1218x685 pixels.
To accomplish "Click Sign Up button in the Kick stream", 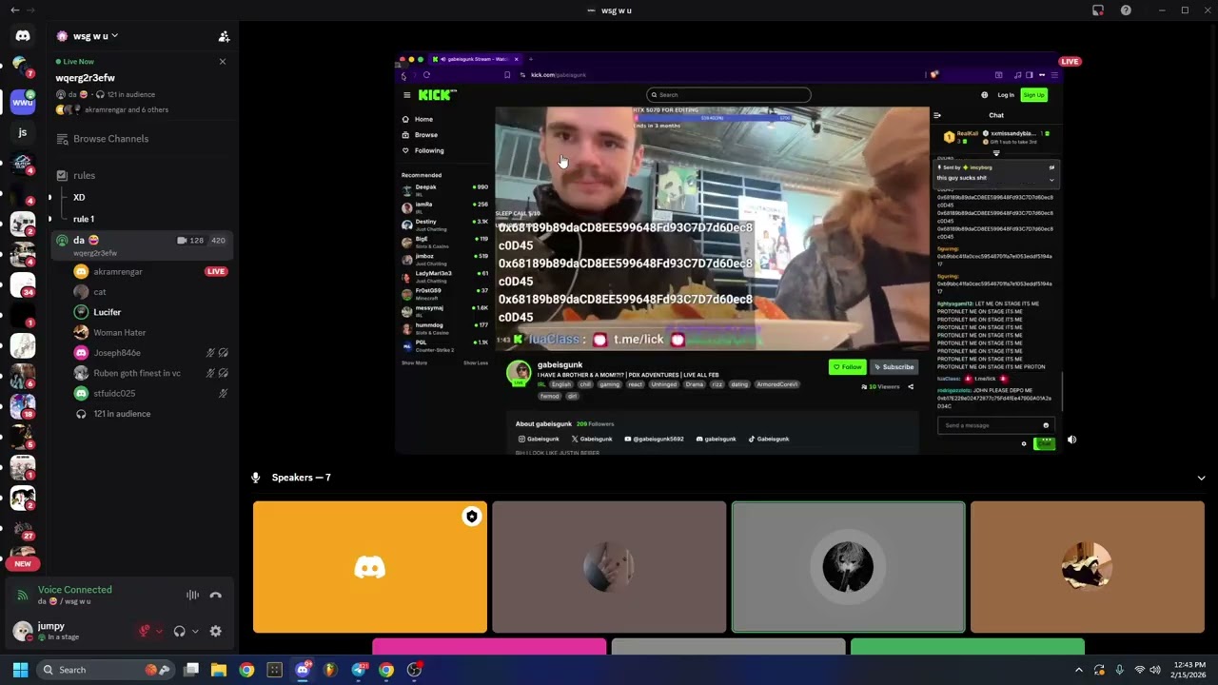I will pos(1033,95).
